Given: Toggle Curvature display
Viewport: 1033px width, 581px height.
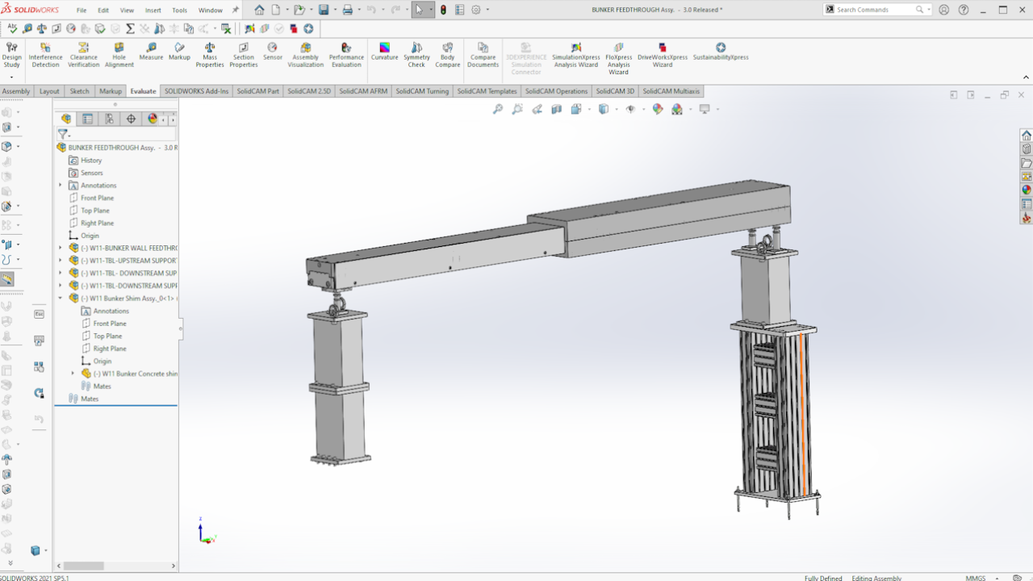Looking at the screenshot, I should coord(385,52).
